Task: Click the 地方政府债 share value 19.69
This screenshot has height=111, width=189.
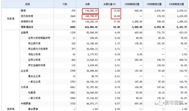Action: [117, 16]
